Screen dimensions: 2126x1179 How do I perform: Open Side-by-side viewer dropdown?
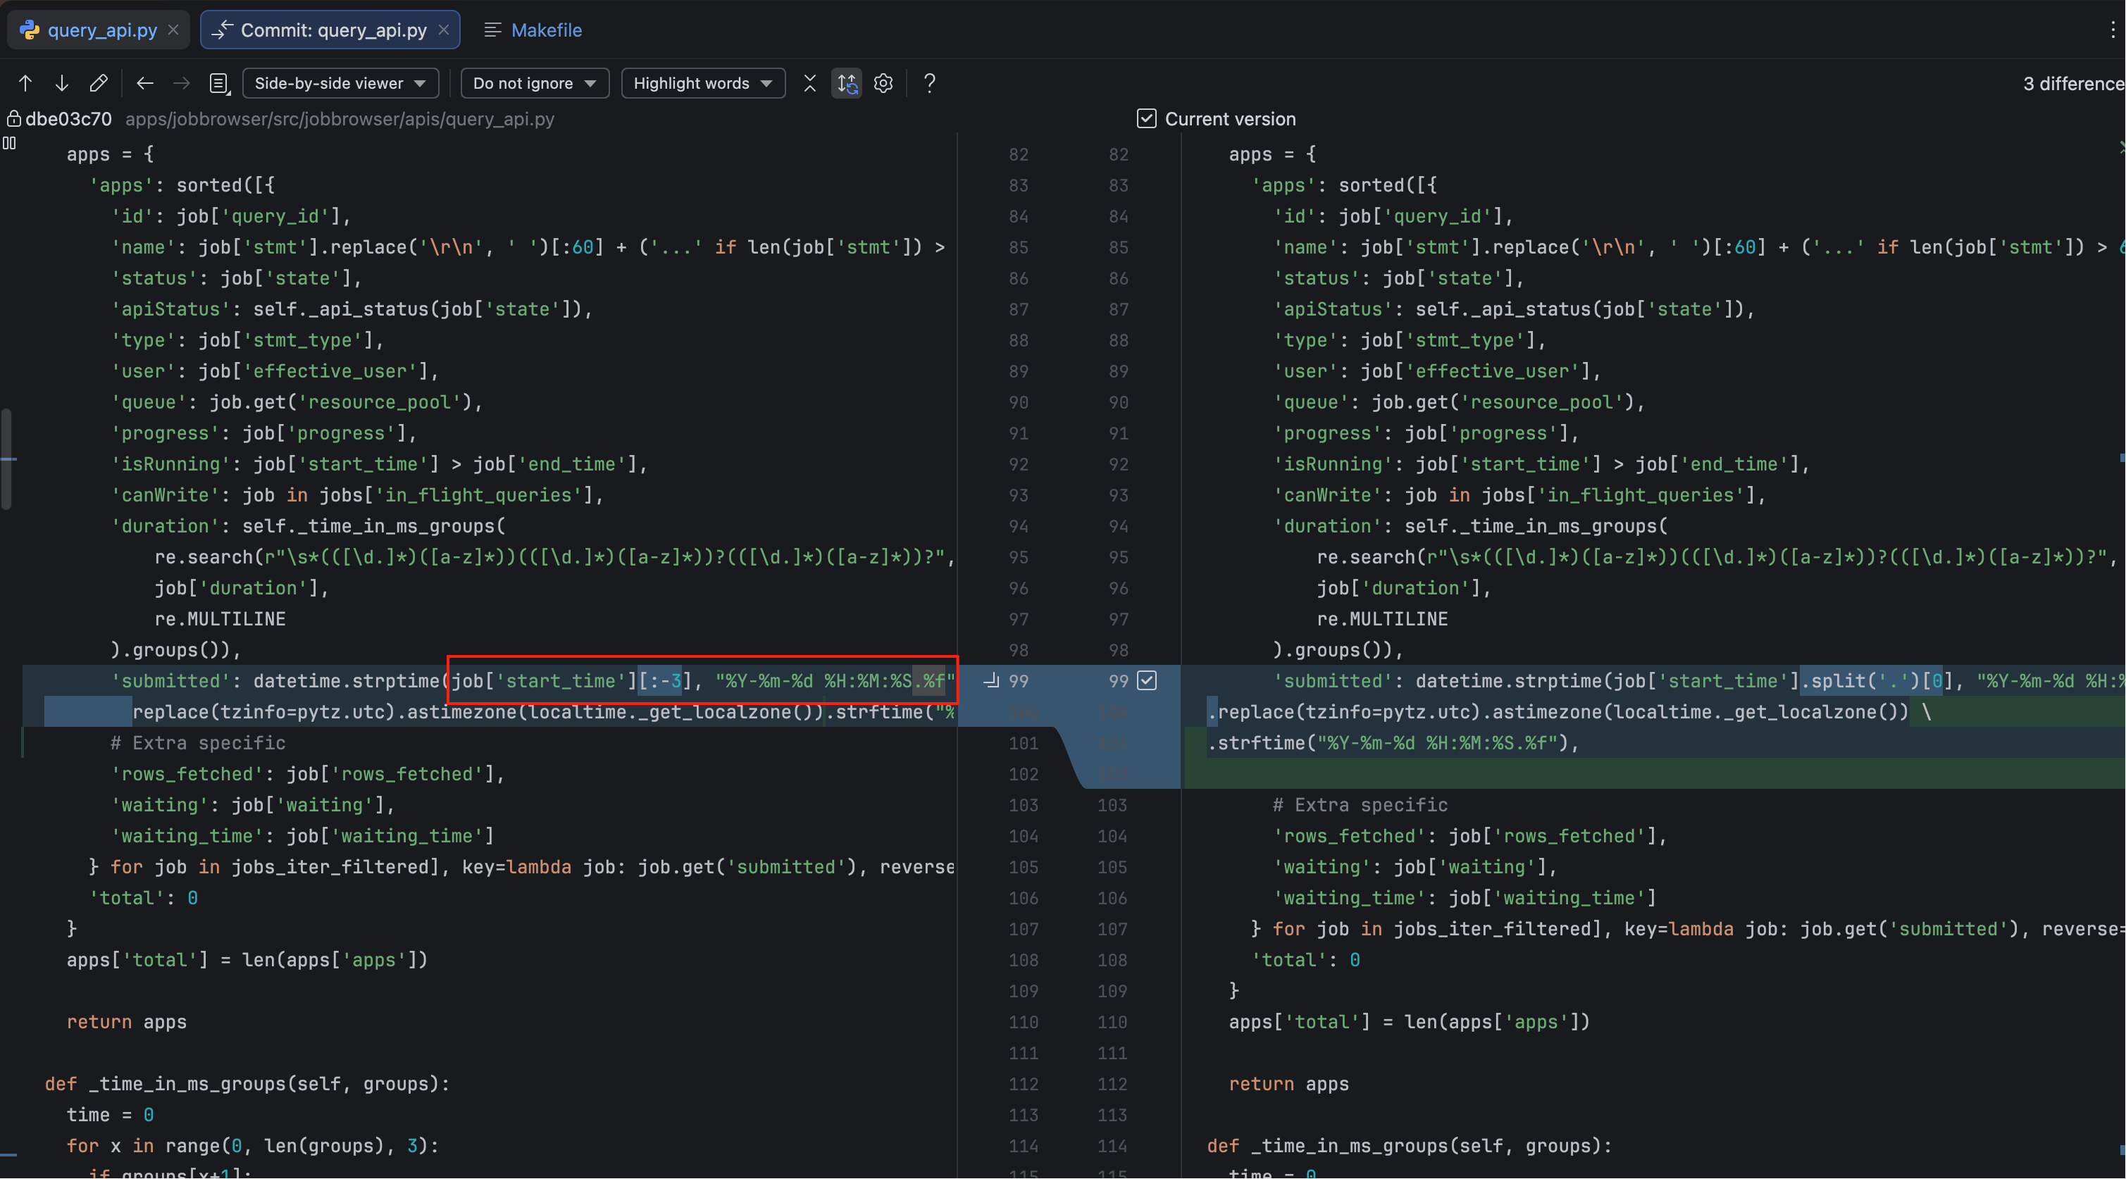(341, 83)
